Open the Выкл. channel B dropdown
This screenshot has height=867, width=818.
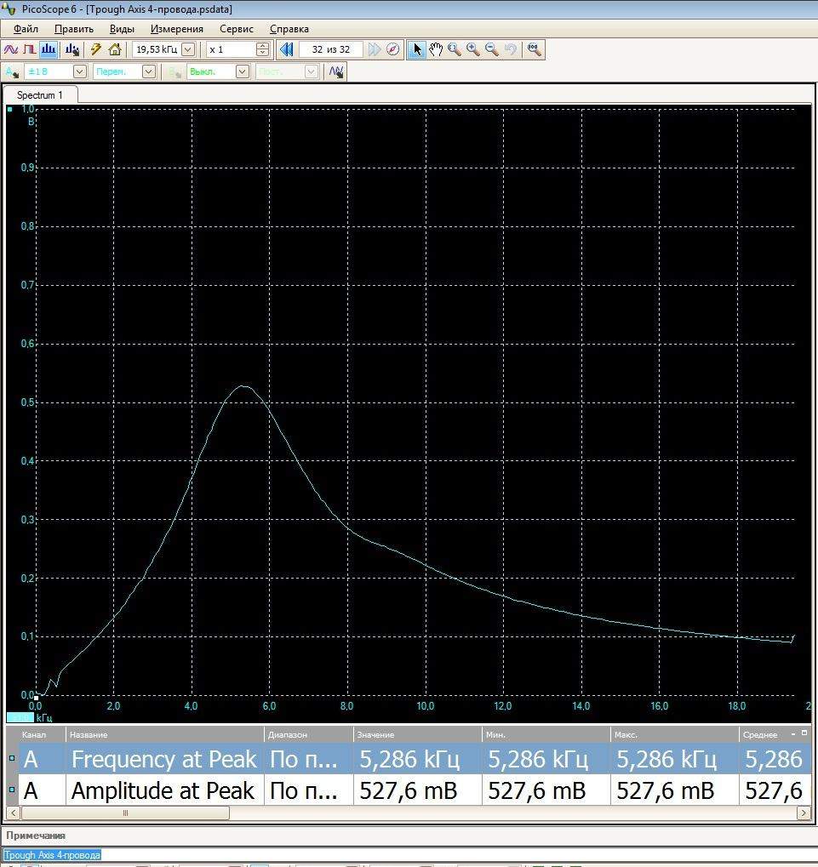pos(243,71)
